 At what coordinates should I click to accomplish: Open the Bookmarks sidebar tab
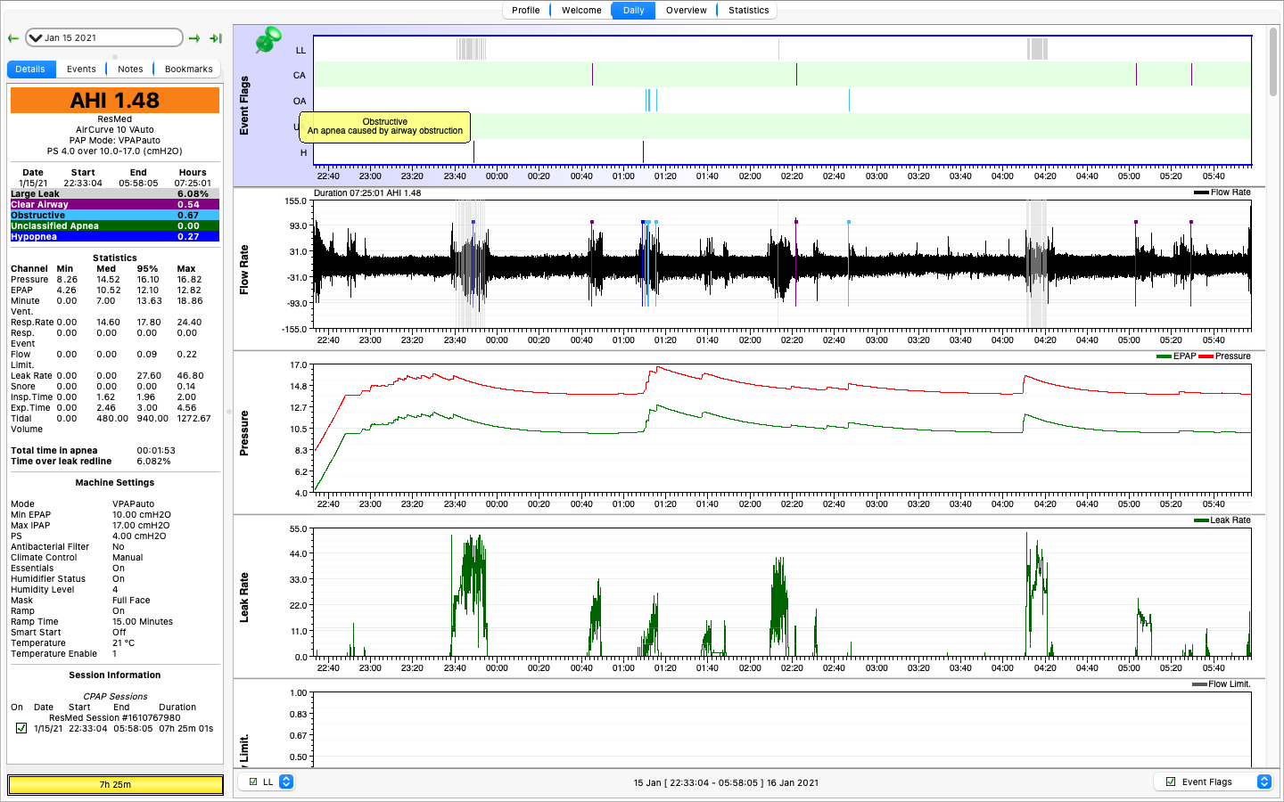[x=189, y=69]
